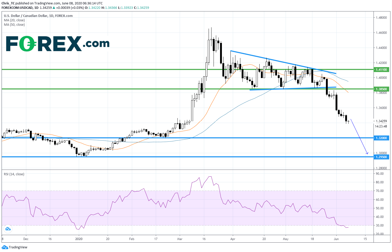
Task: Select the MA (20, close) indicator label
Action: pos(14,20)
